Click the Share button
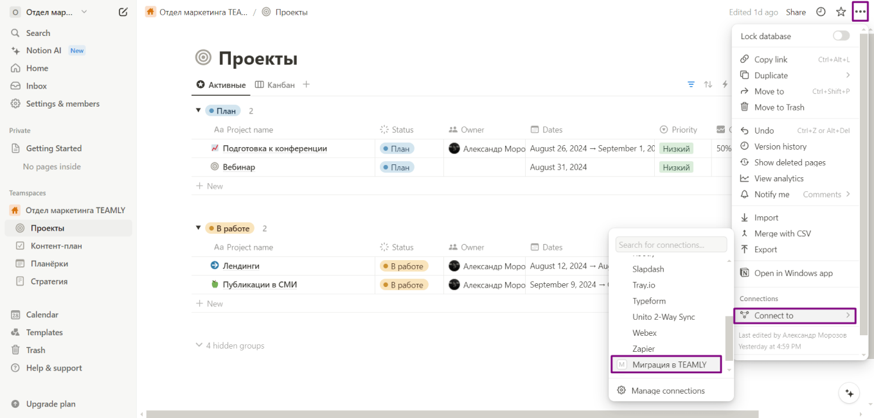 [x=796, y=12]
